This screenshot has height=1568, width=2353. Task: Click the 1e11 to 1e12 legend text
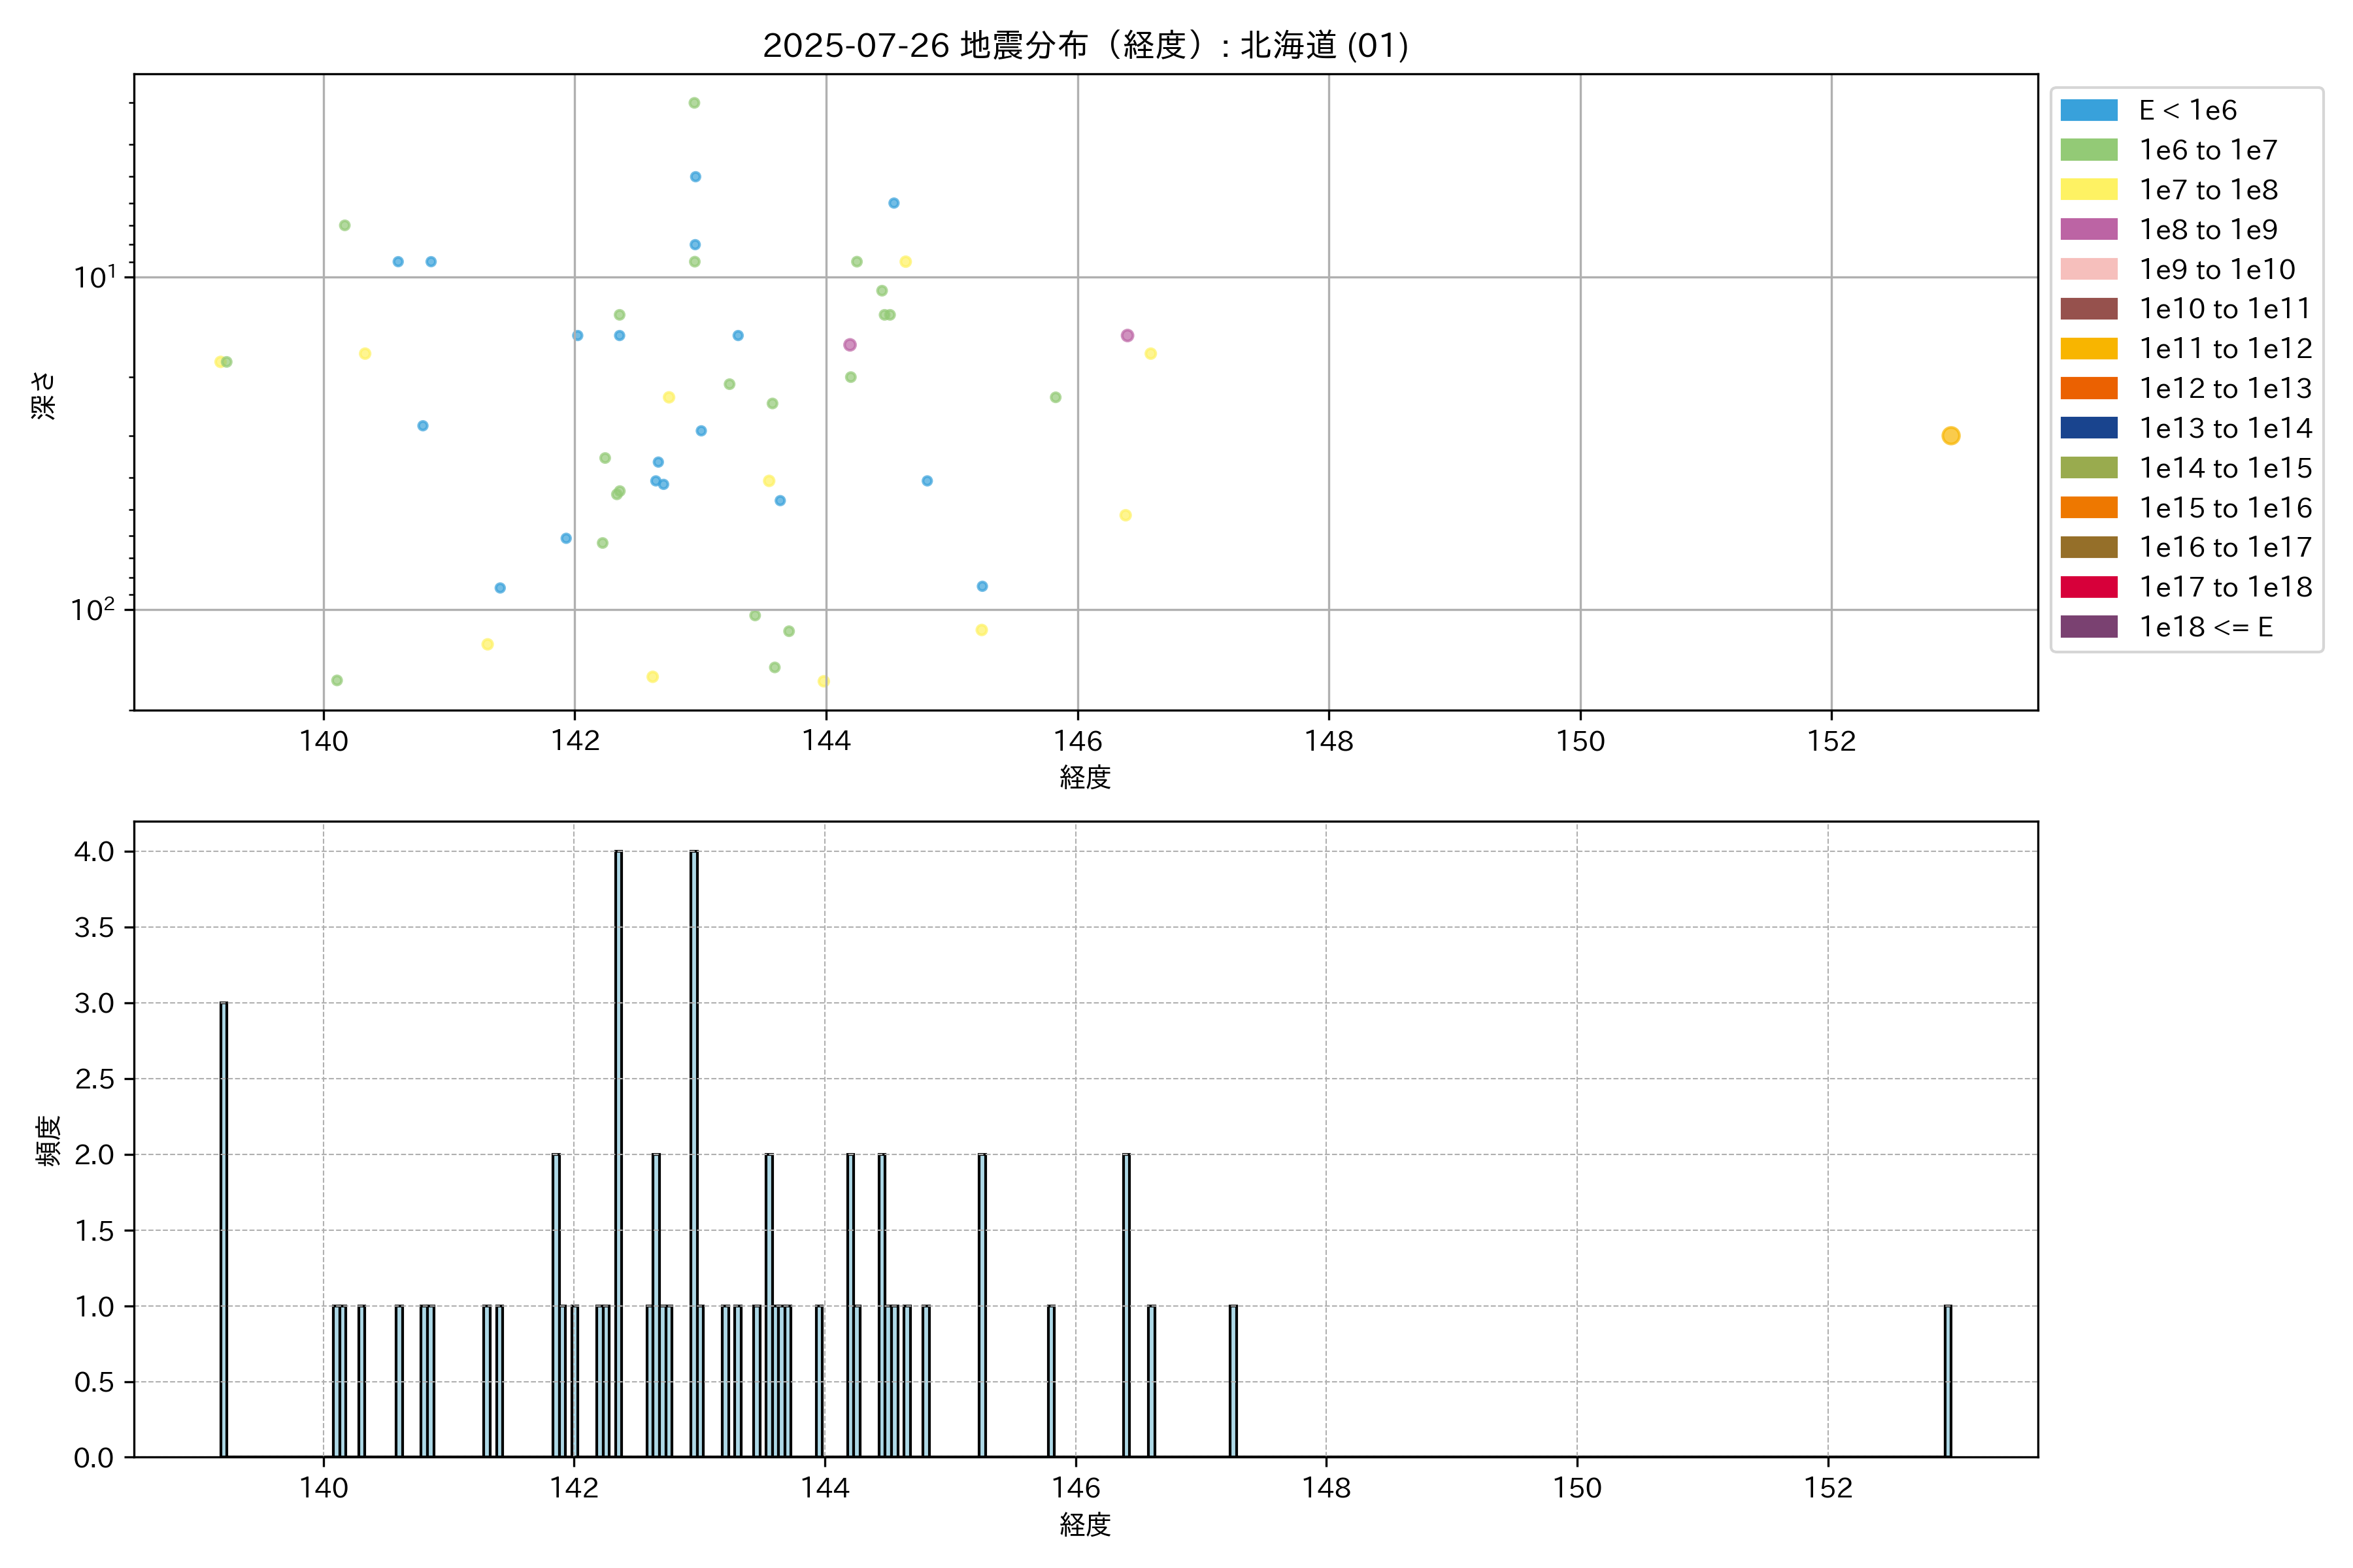(2225, 349)
